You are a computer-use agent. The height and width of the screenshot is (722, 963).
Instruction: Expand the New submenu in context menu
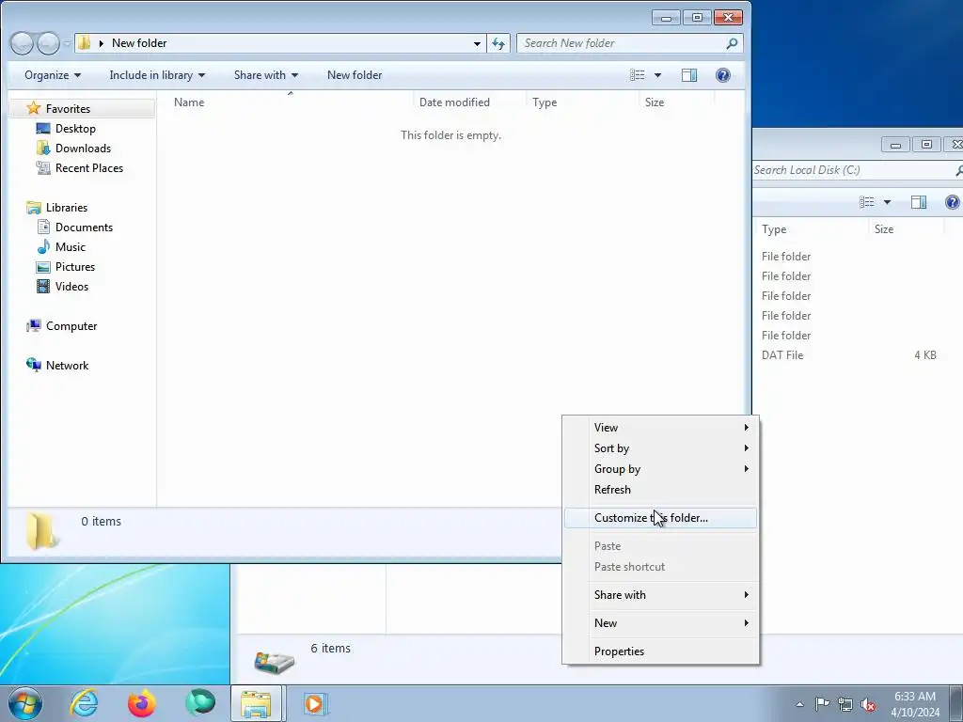tap(660, 623)
